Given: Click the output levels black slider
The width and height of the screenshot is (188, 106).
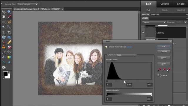Looking at the screenshot, I should point(107,96).
